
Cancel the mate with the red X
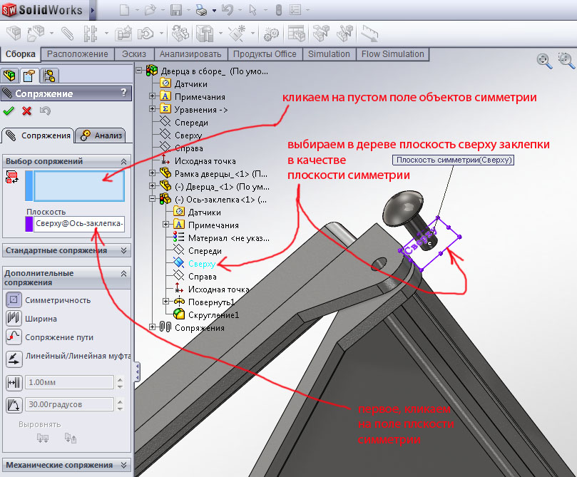(x=27, y=111)
